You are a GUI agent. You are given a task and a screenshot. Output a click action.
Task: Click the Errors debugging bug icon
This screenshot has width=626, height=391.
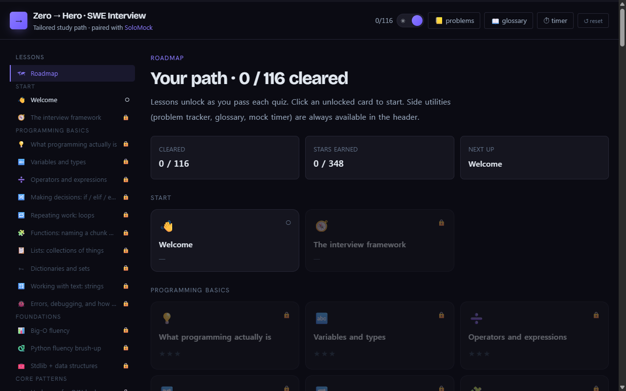tap(21, 304)
